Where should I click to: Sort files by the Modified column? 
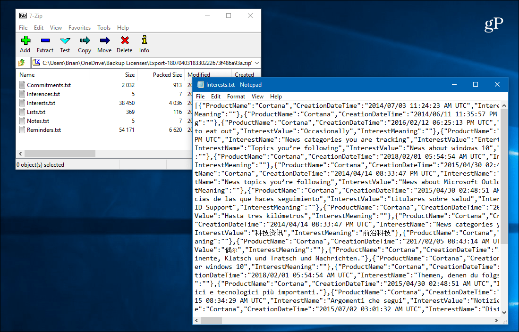(x=199, y=75)
